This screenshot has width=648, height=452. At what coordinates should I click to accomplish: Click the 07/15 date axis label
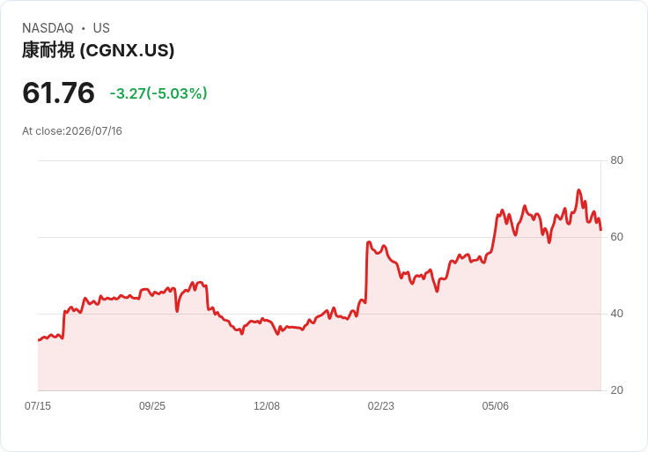coord(38,405)
